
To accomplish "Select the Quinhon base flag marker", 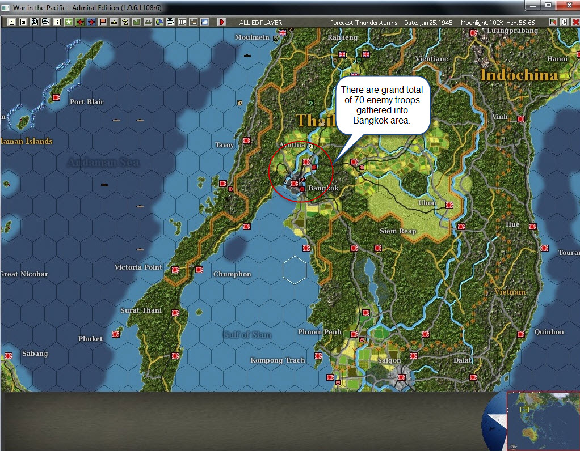I will 521,334.
